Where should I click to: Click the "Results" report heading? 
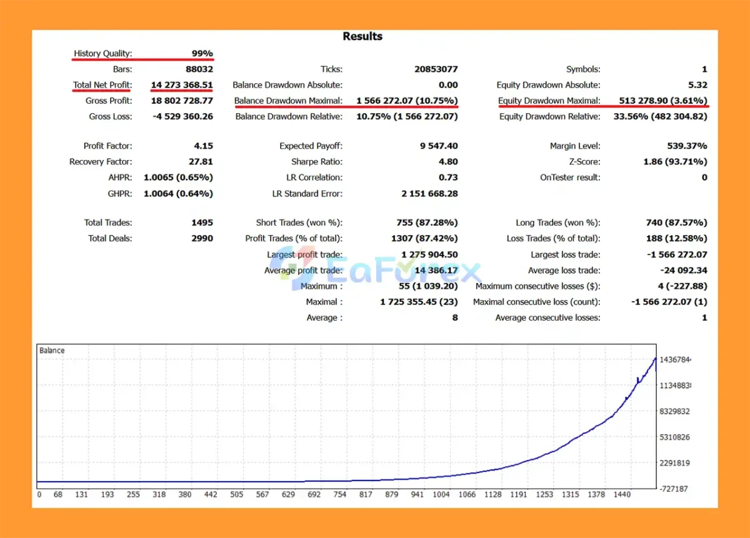362,36
